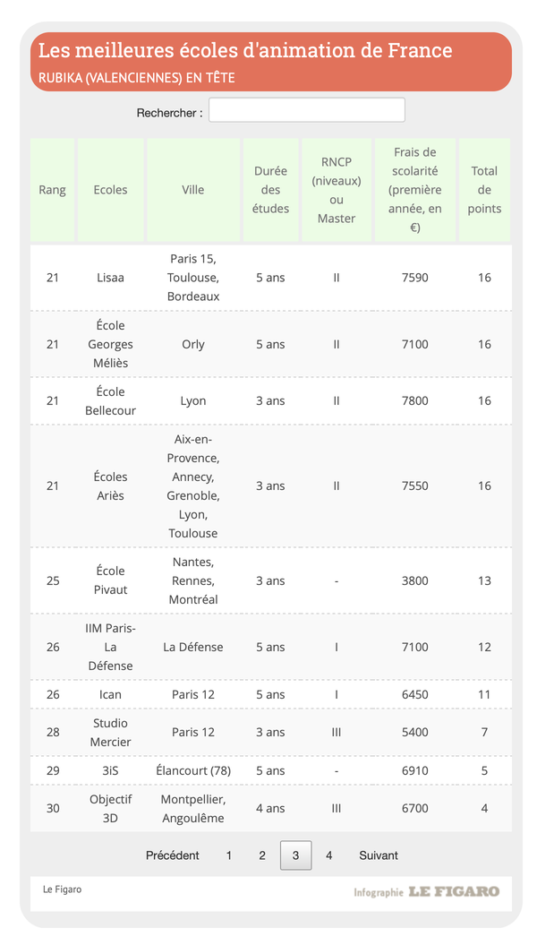This screenshot has width=537, height=945.
Task: Go to Suivant page
Action: (379, 855)
